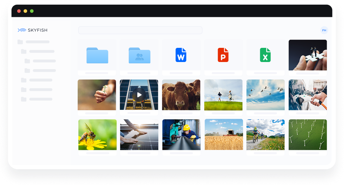Select the puzzle piece in hand photo
Image resolution: width=344 pixels, height=185 pixels.
click(308, 55)
